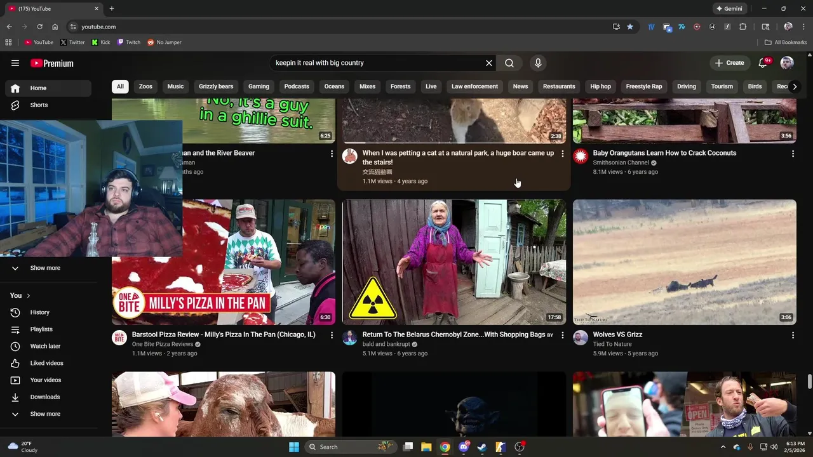Select the Hip hop filter chip
Screen dimensions: 813x457
(x=600, y=86)
